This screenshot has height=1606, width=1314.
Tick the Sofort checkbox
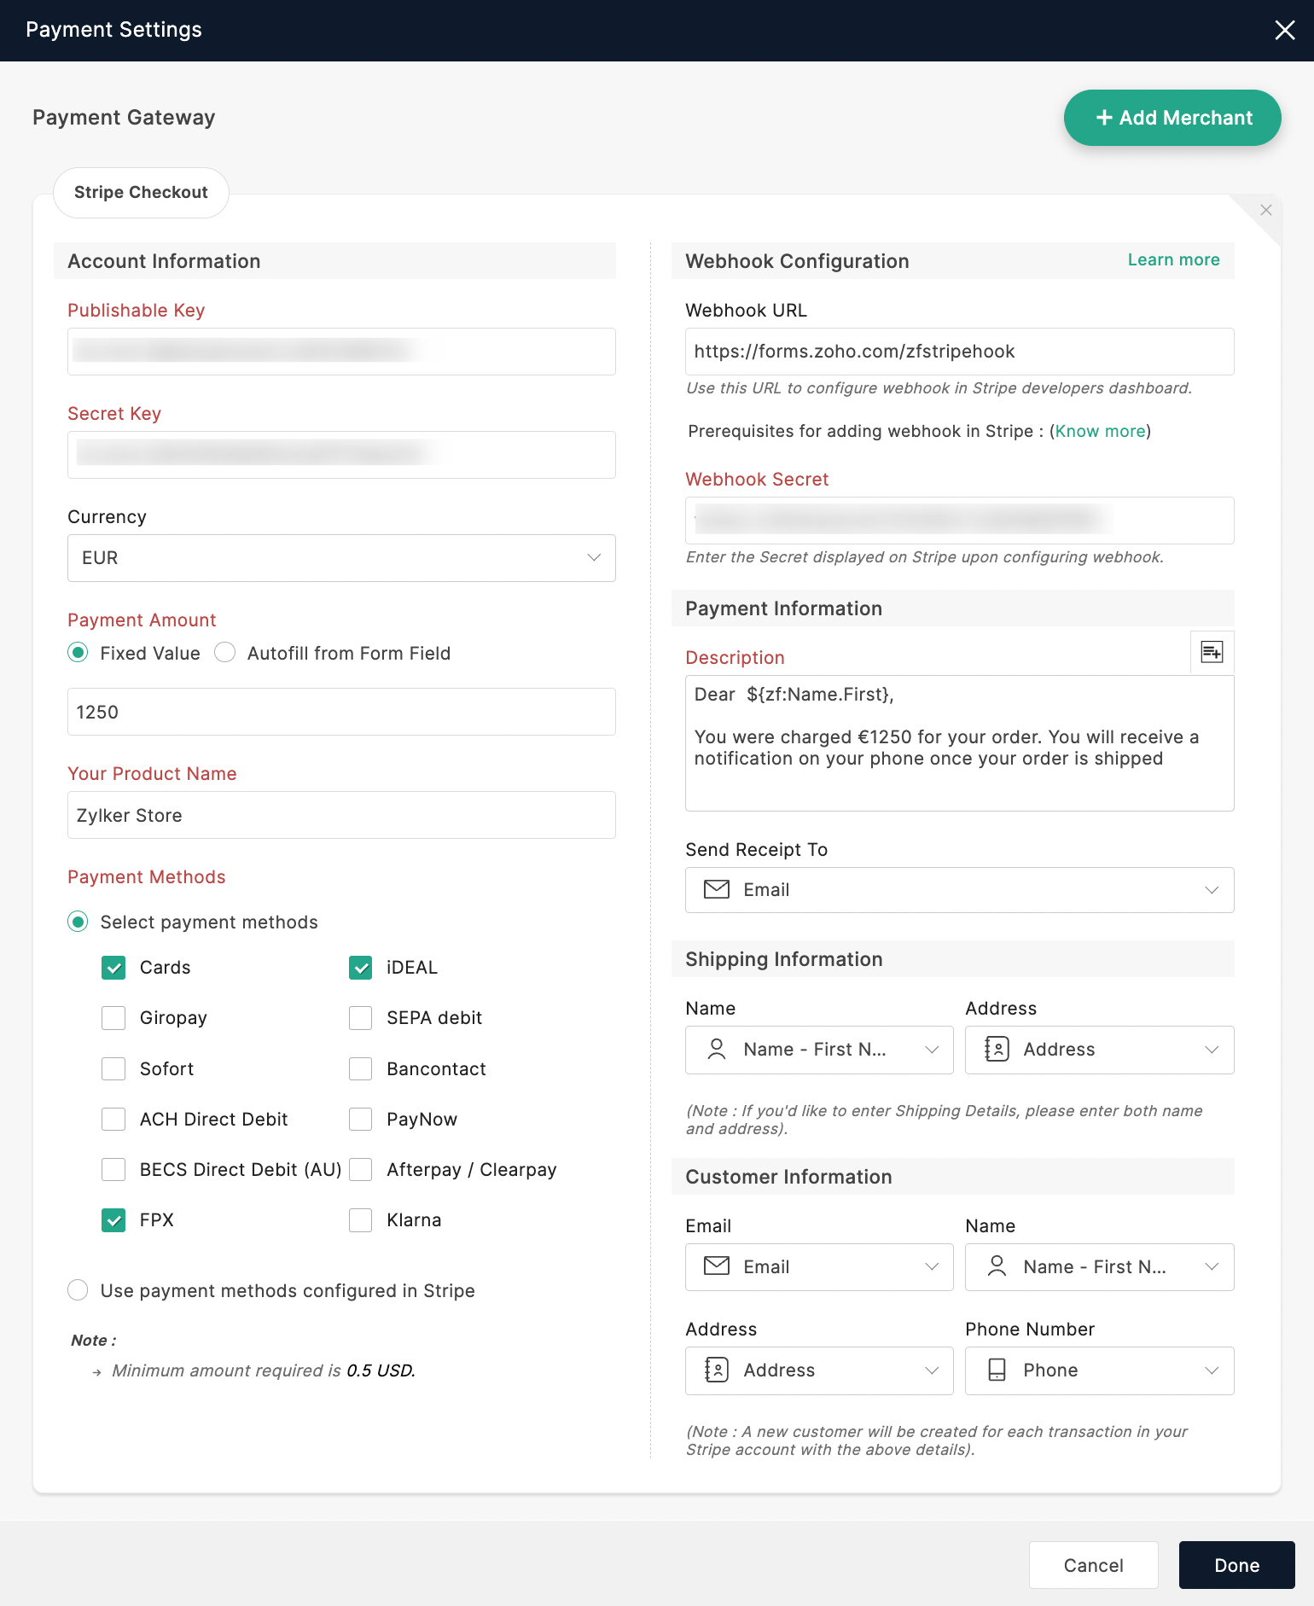113,1069
